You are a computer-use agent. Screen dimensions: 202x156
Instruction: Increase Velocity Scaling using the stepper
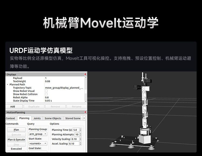[x=80, y=138]
